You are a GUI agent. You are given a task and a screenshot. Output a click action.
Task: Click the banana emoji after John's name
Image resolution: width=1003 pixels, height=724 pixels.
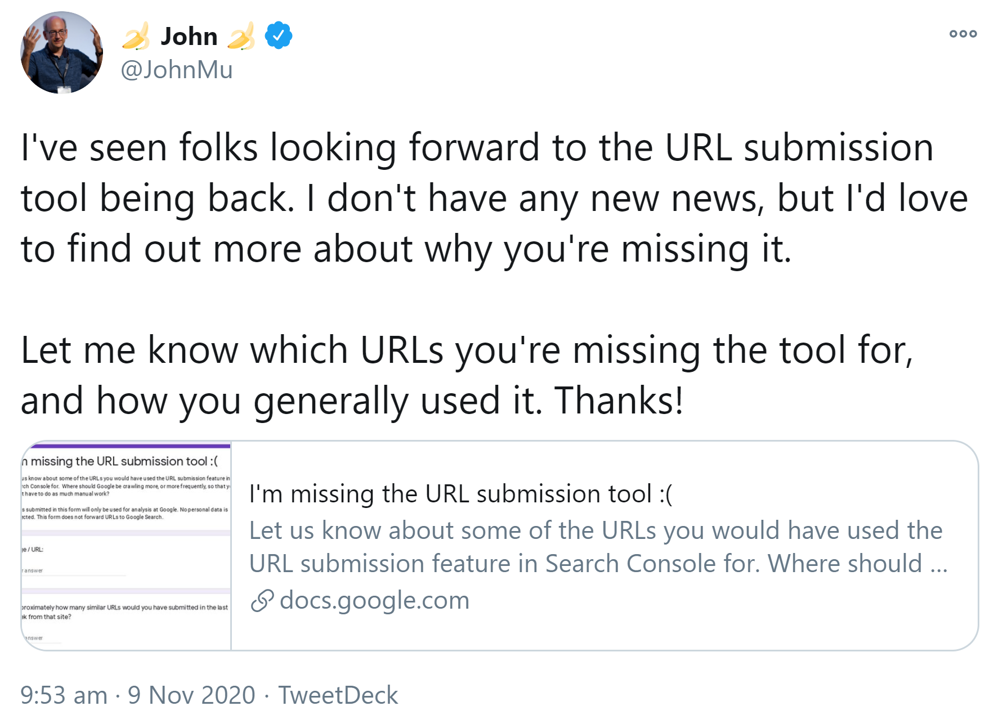[242, 35]
